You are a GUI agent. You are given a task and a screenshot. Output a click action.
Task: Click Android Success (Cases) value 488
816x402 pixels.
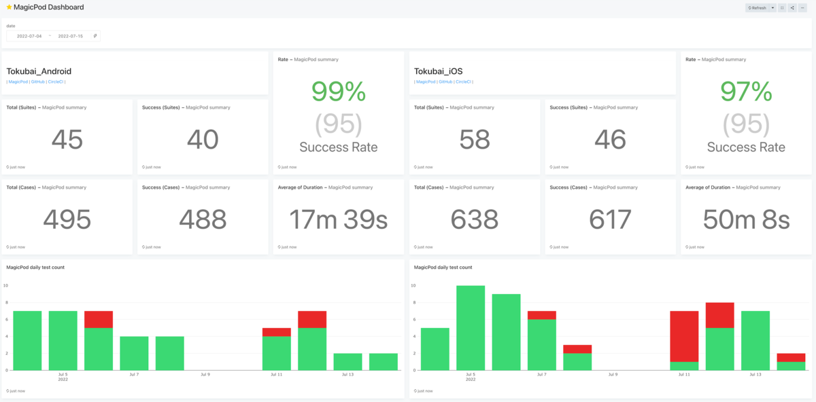[x=203, y=219]
